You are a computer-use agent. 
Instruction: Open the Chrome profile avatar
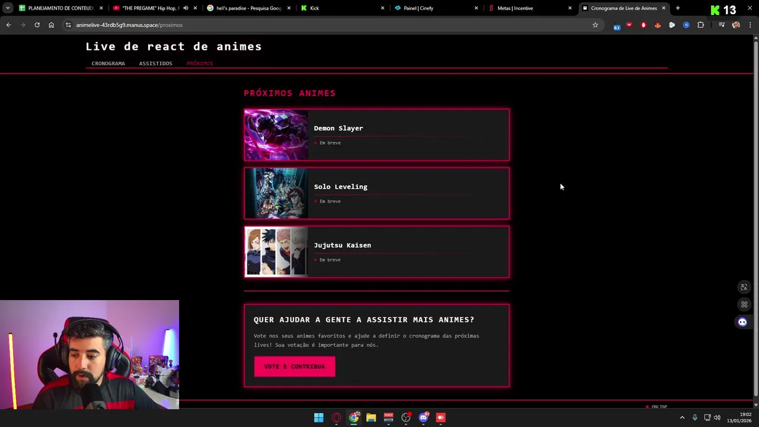(x=736, y=25)
